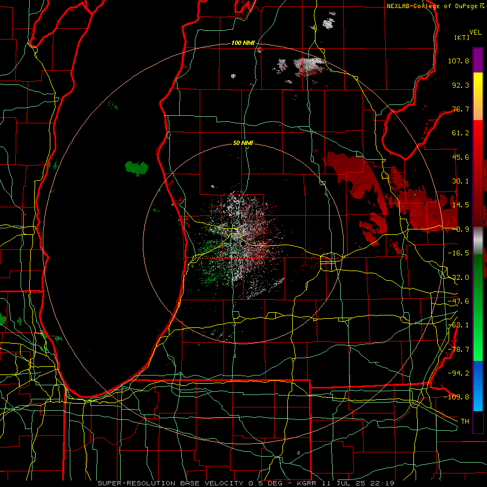The height and width of the screenshot is (487, 487).
Task: Click the 50 NMI range ring label
Action: coord(243,143)
